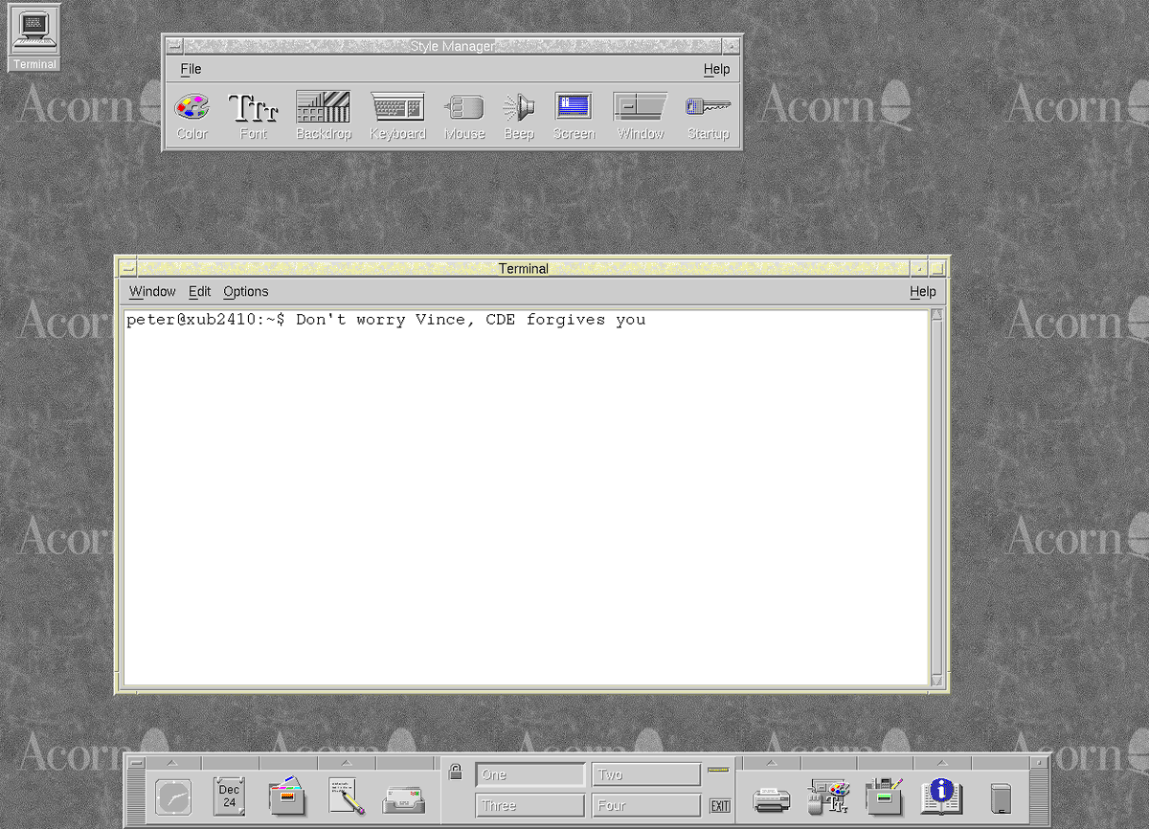Viewport: 1149px width, 829px height.
Task: Open the Style Manager File menu
Action: pos(191,69)
